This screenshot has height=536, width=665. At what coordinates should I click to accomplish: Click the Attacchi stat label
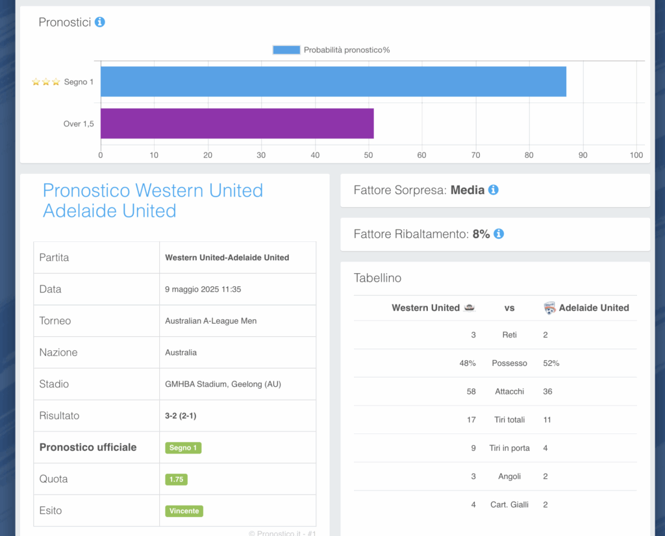(509, 391)
